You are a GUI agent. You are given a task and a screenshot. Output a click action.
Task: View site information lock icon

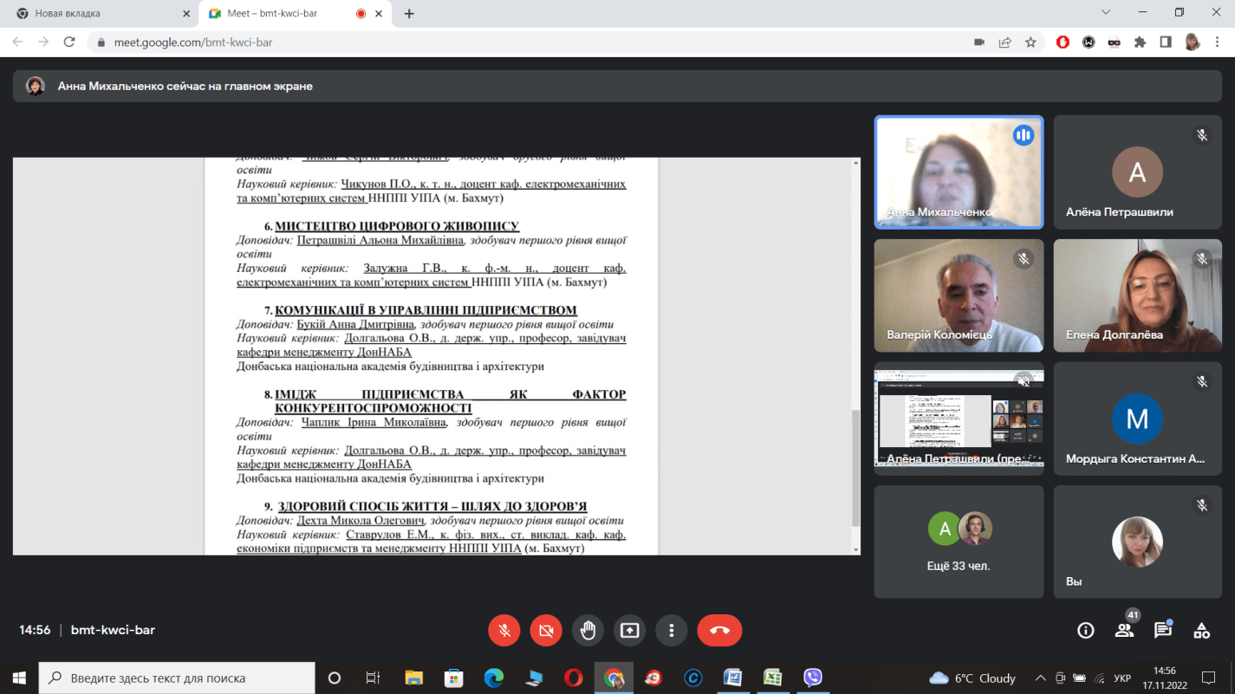click(101, 42)
